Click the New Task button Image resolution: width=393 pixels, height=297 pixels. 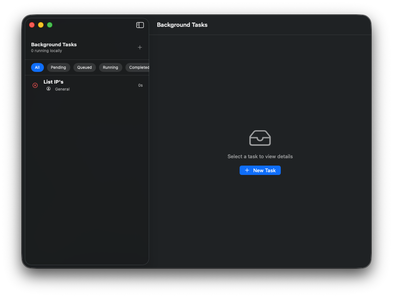[260, 170]
